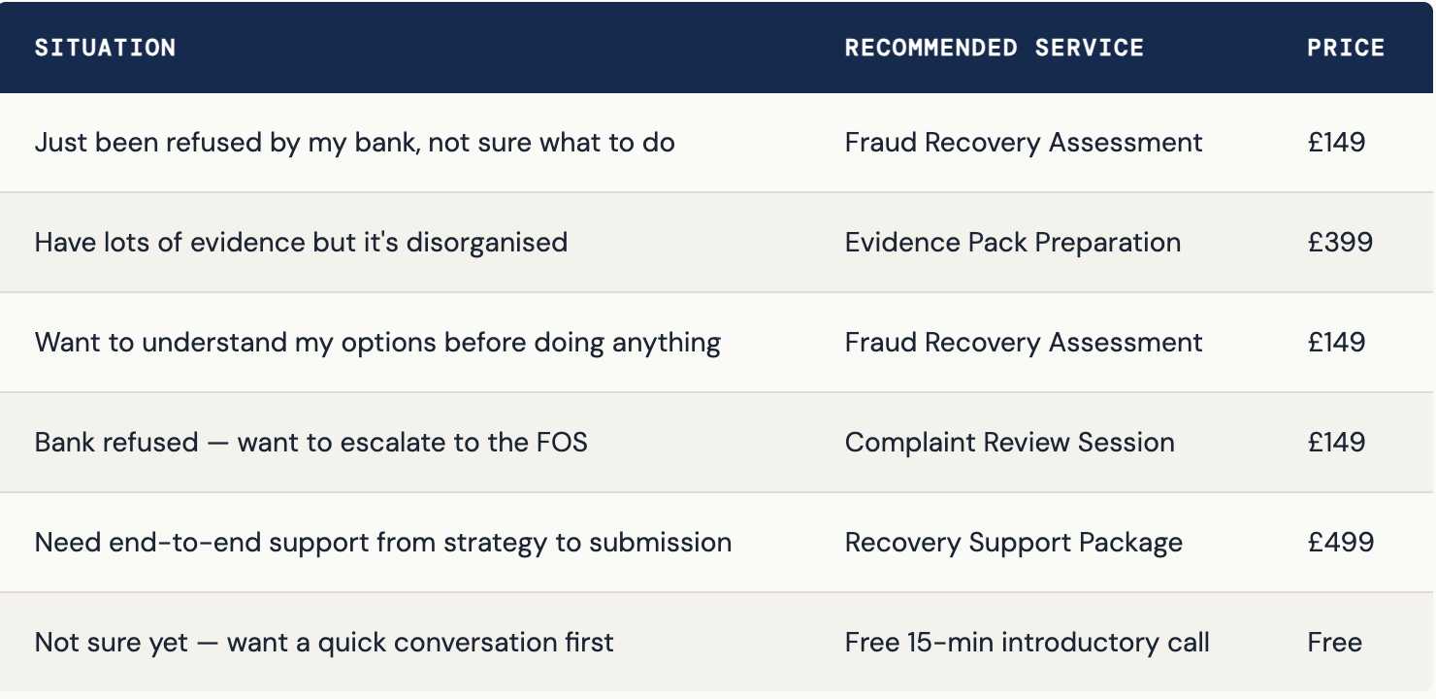Open Fraud Recovery Assessment in third row

click(x=1024, y=343)
